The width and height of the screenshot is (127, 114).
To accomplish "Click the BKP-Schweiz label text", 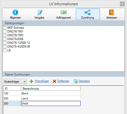I will pyautogui.click(x=16, y=28).
